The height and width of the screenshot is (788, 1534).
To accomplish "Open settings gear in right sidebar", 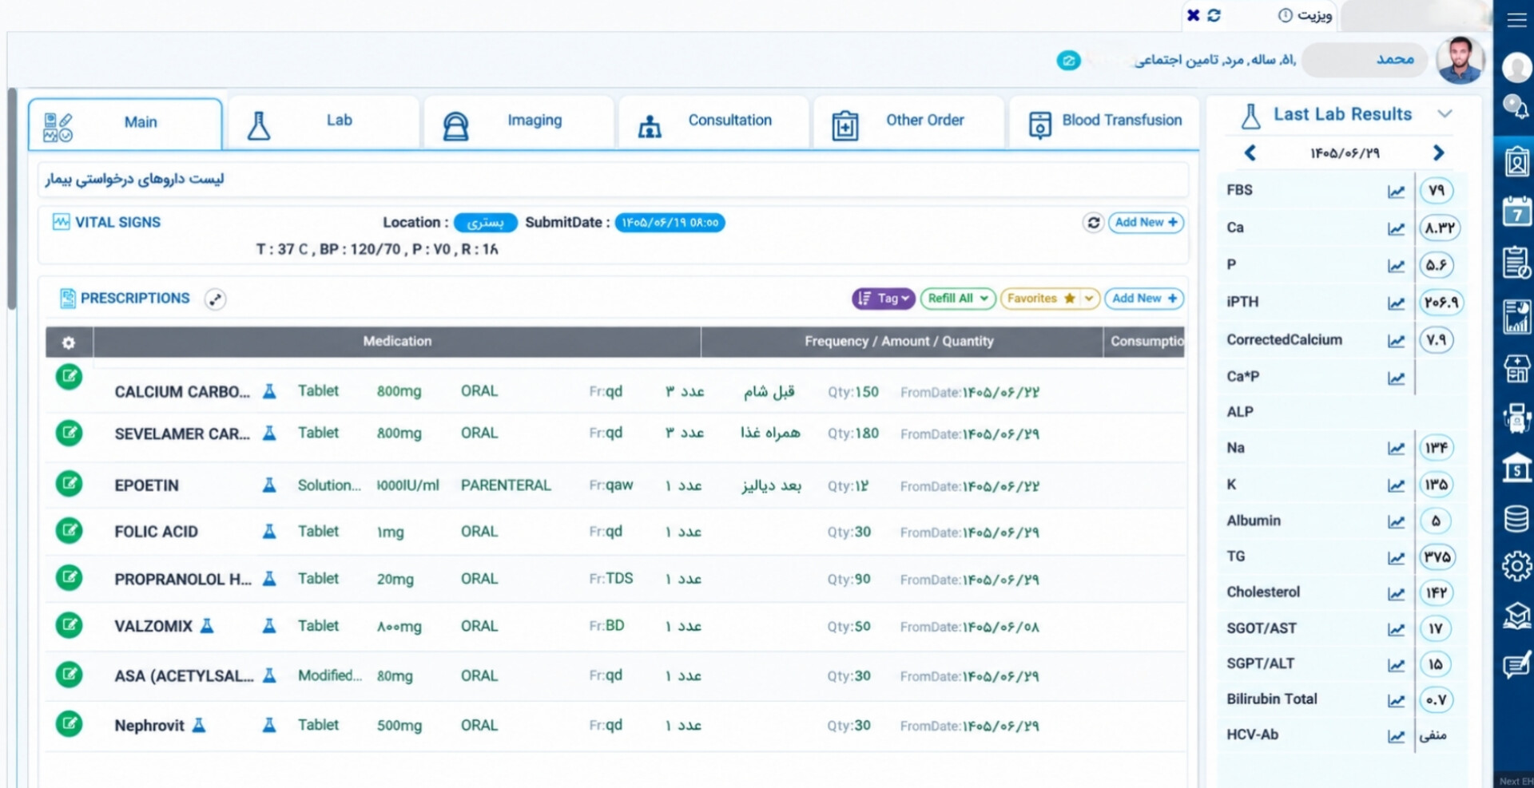I will point(1516,566).
